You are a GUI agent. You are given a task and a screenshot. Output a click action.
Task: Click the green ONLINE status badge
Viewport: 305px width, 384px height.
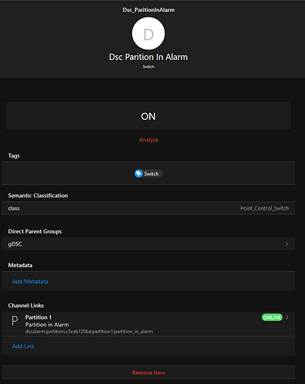[x=272, y=317]
